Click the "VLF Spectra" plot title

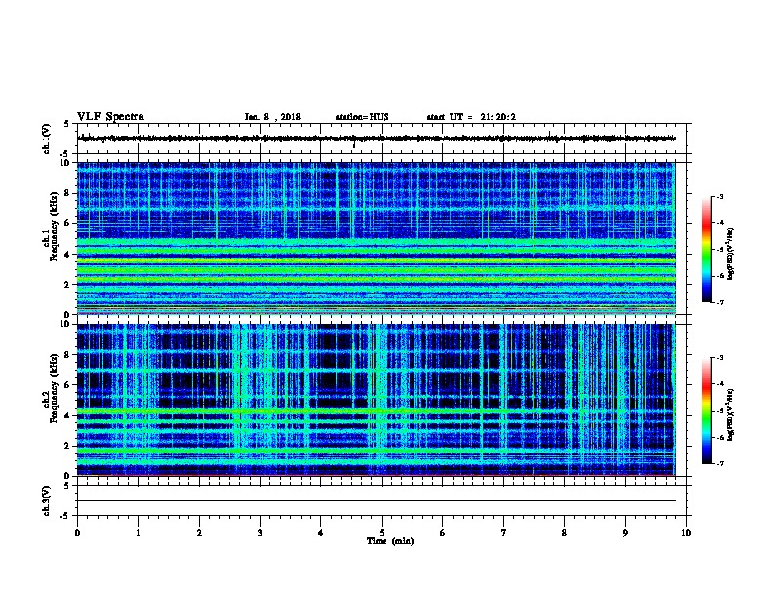point(110,117)
